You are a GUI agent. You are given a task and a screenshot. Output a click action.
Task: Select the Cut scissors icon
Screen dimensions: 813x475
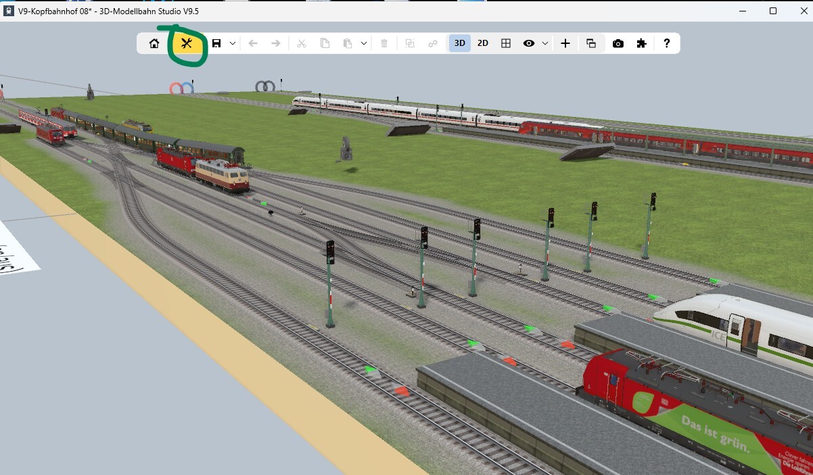click(x=302, y=43)
